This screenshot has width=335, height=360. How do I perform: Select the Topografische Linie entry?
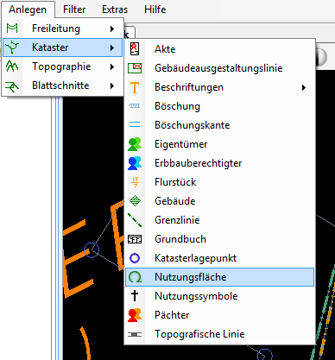(x=219, y=334)
